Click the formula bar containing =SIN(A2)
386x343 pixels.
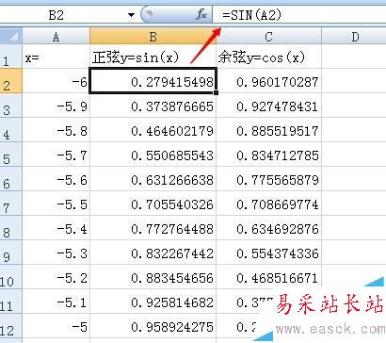point(299,14)
